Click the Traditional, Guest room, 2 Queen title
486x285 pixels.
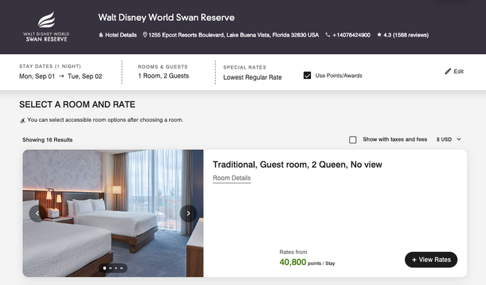point(297,164)
